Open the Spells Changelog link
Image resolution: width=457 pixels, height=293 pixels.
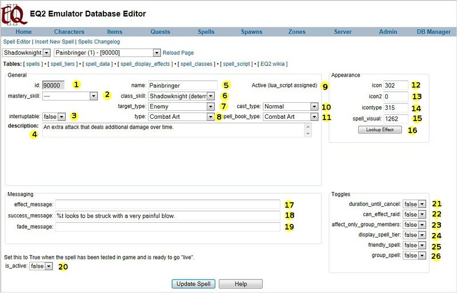(99, 42)
